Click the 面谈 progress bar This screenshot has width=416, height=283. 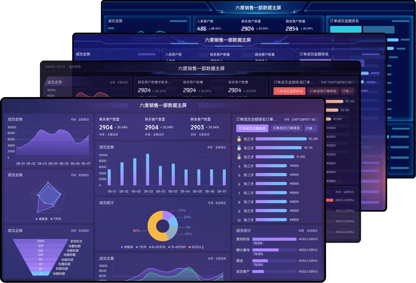[274, 261]
